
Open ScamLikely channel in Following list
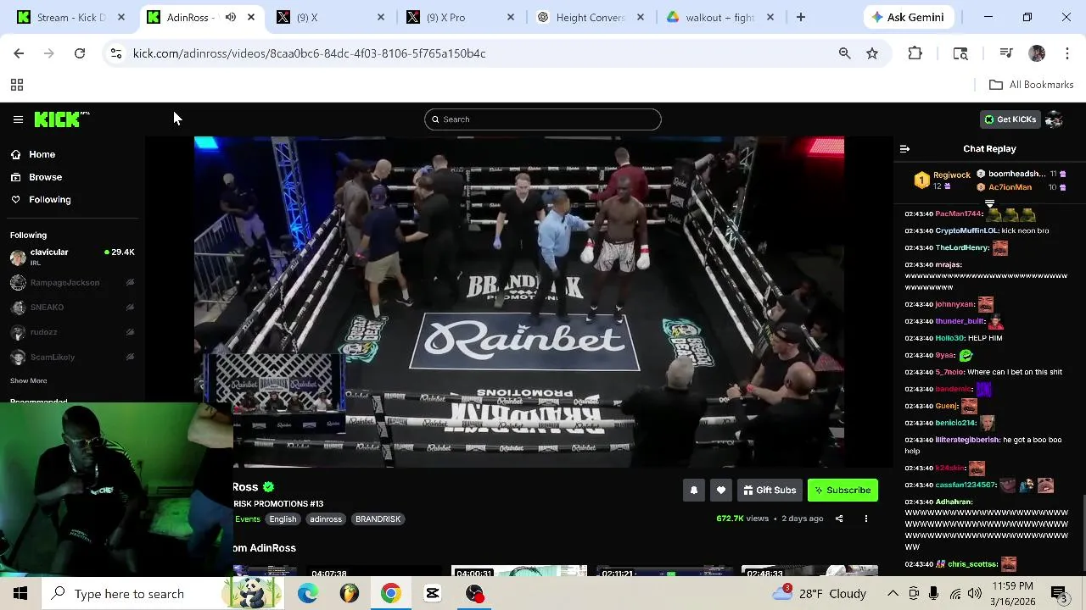point(72,357)
